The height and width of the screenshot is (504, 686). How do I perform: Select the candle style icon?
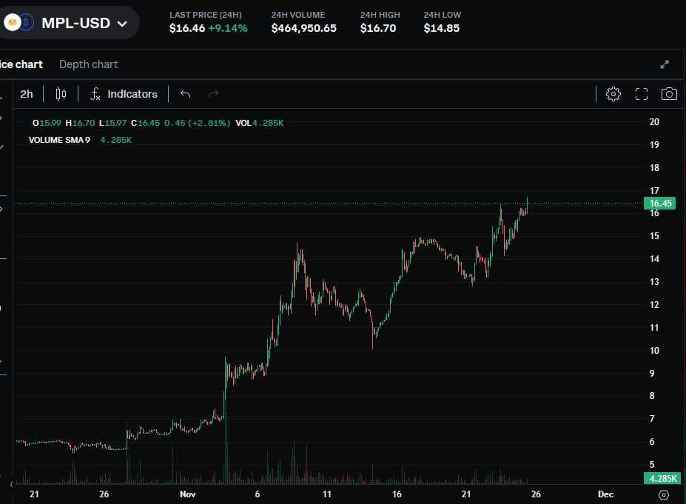point(60,94)
